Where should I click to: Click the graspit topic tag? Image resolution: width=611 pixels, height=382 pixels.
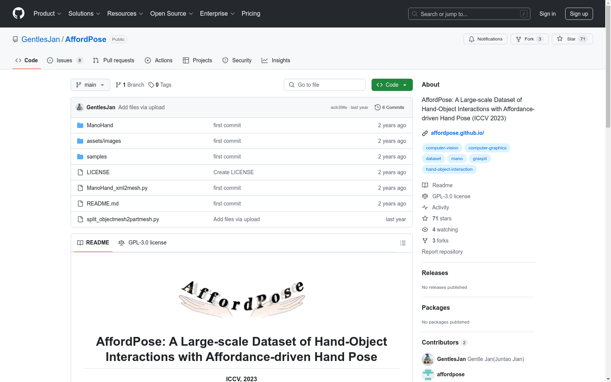[x=480, y=159]
